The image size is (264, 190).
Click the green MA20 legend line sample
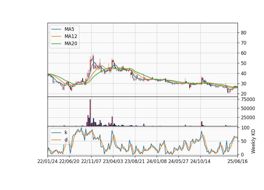[56, 44]
